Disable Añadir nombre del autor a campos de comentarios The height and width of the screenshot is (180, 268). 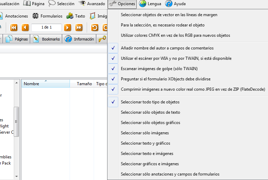tap(188, 48)
